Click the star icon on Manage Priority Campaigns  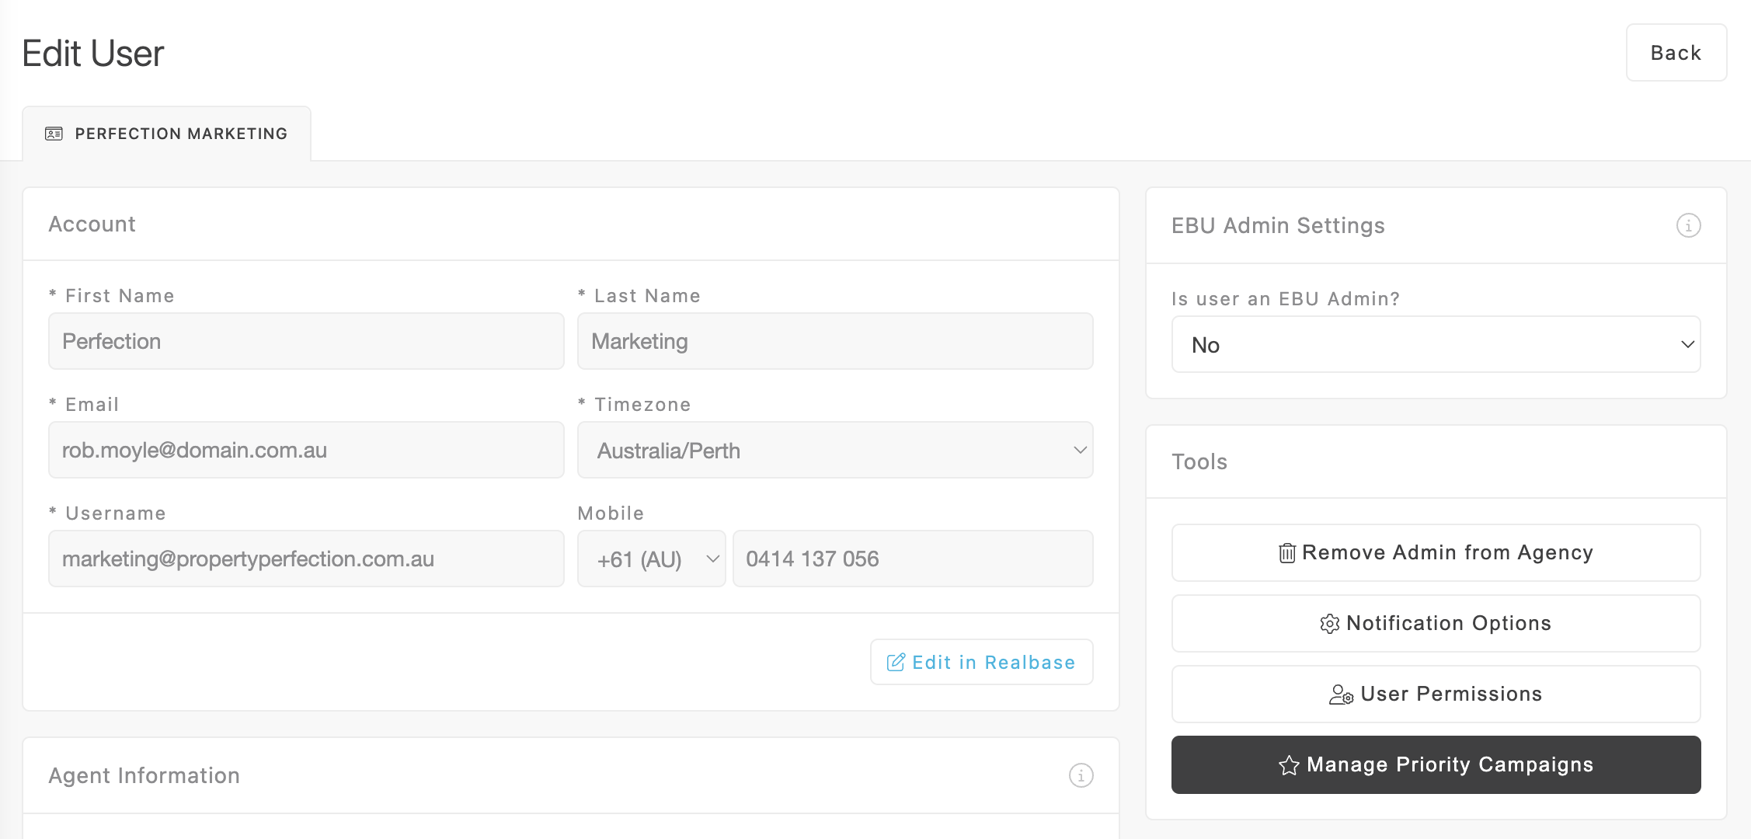click(1289, 765)
